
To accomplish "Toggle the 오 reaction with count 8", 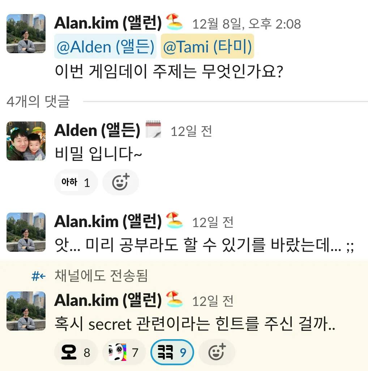I will click(x=76, y=352).
